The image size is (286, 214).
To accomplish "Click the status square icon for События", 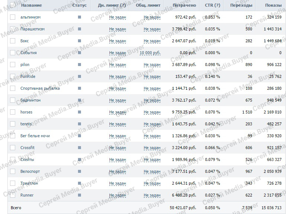I will click(79, 53).
